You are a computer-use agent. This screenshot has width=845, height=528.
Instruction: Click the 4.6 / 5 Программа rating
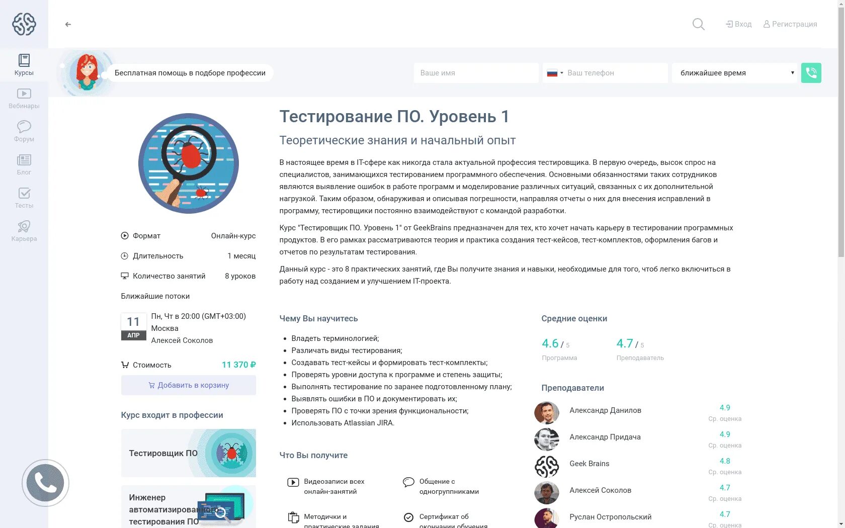pos(559,349)
